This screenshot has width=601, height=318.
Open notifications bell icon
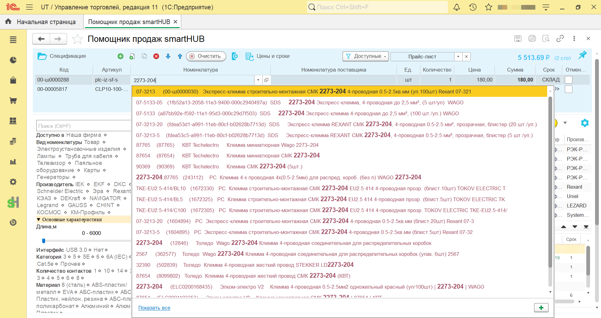(x=457, y=7)
